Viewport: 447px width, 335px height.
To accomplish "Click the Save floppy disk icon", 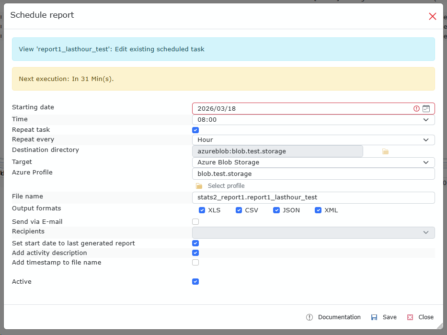I will pos(374,317).
